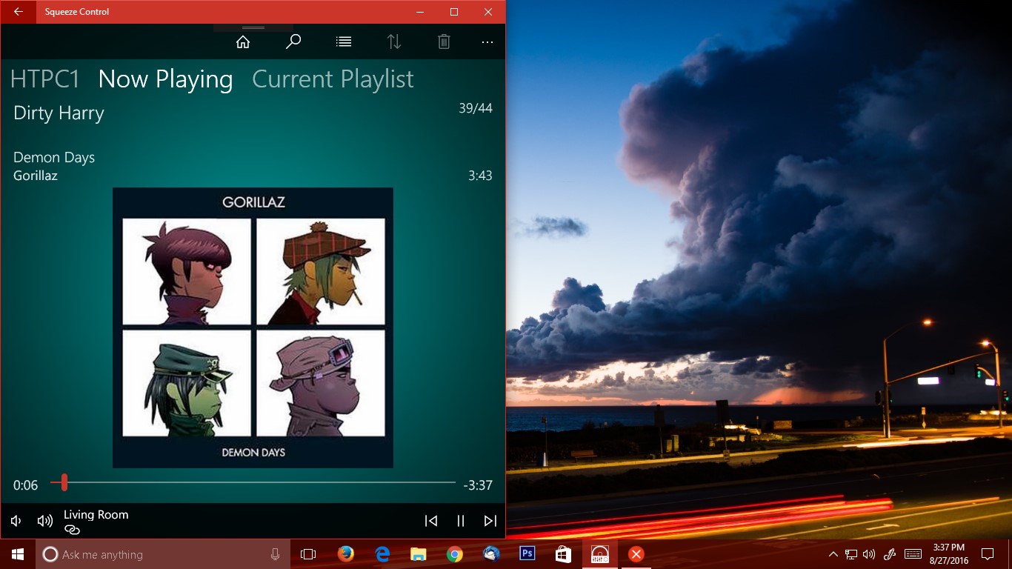Image resolution: width=1012 pixels, height=569 pixels.
Task: Select the Home icon in the toolbar
Action: [243, 41]
